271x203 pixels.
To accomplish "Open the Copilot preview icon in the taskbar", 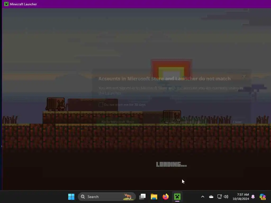I will [263, 197].
